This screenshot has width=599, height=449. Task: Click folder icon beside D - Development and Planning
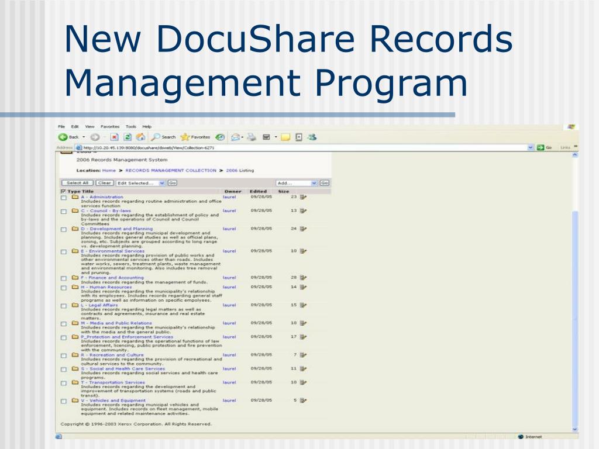pos(75,229)
